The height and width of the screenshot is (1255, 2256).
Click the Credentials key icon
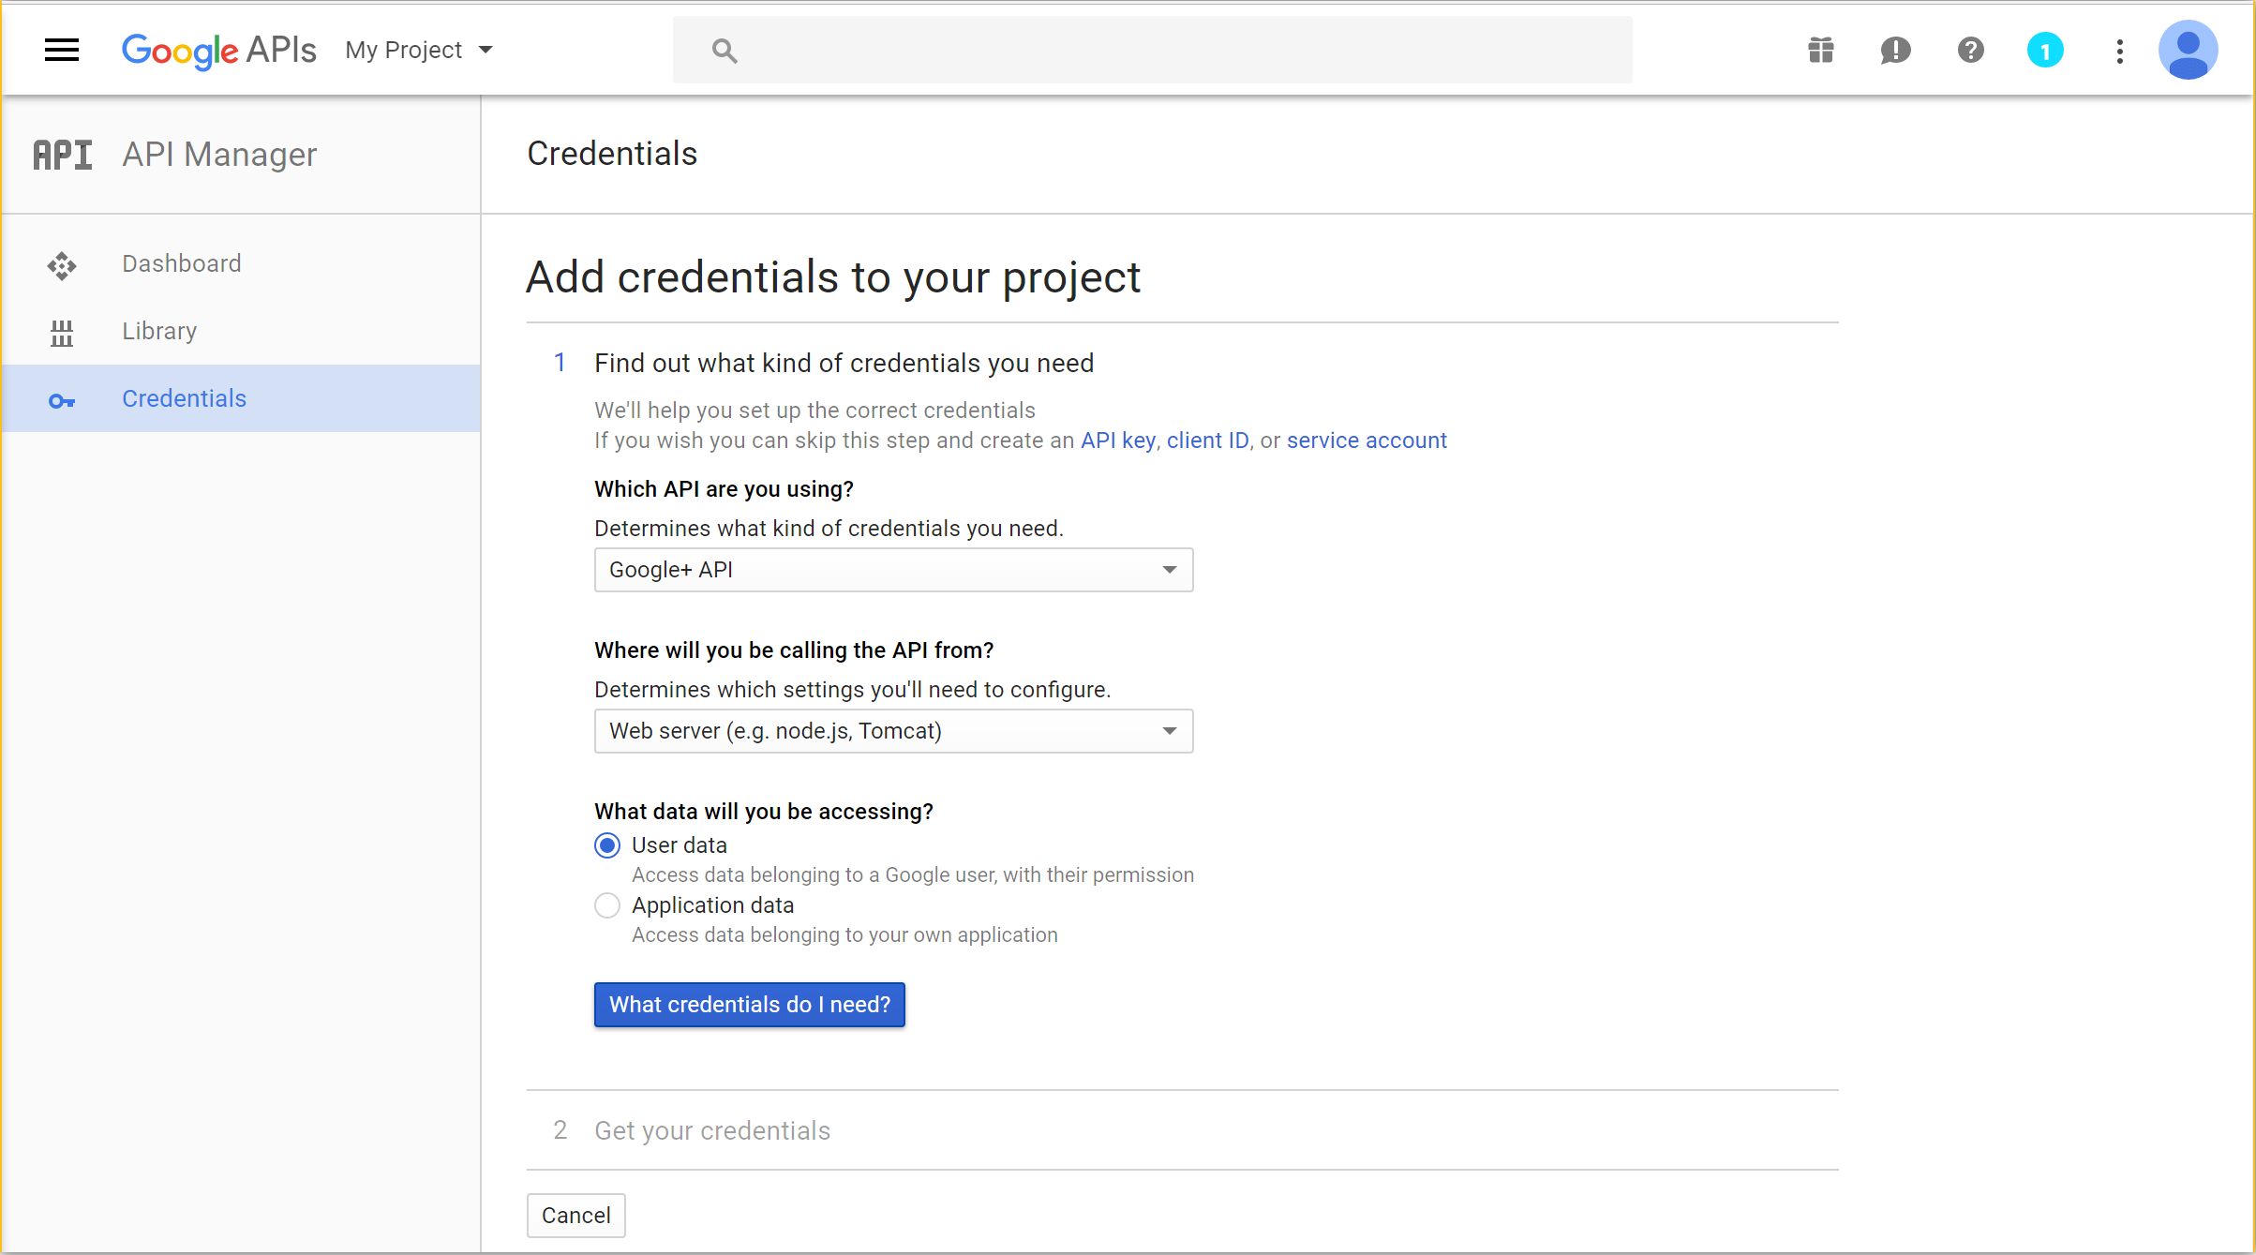62,401
